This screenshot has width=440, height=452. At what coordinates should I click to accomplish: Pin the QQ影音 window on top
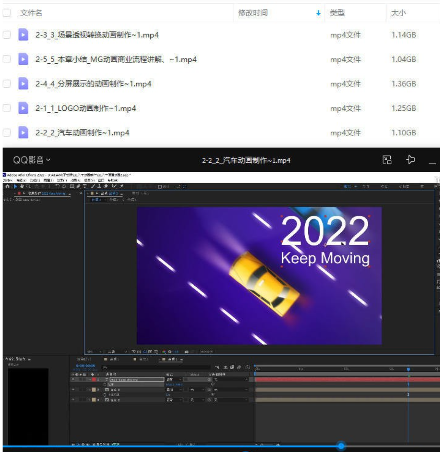coord(411,160)
